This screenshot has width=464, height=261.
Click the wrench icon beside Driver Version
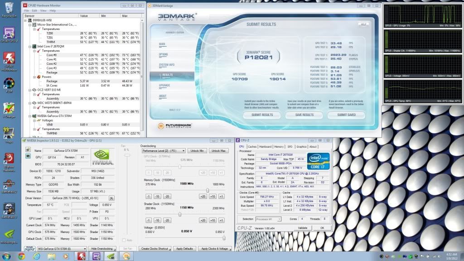[x=111, y=198]
